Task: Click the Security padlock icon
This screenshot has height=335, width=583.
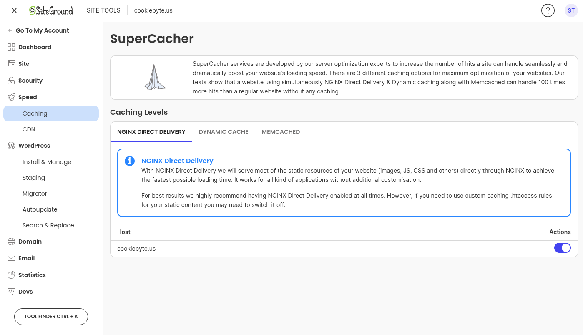Action: point(11,81)
